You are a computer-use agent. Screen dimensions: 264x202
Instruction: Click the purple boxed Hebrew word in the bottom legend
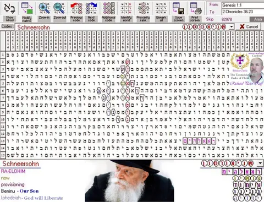[x=241, y=172]
